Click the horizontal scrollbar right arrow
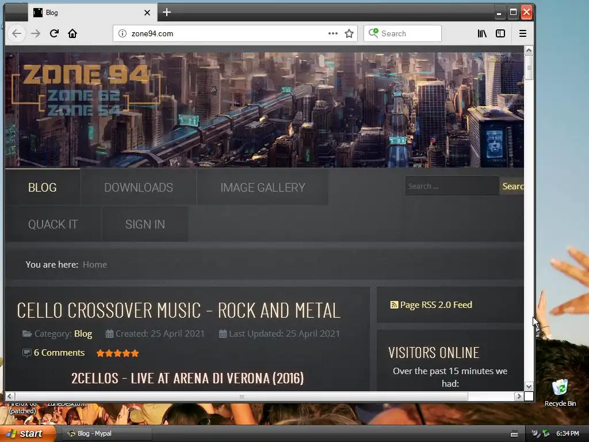This screenshot has height=442, width=589. point(519,396)
